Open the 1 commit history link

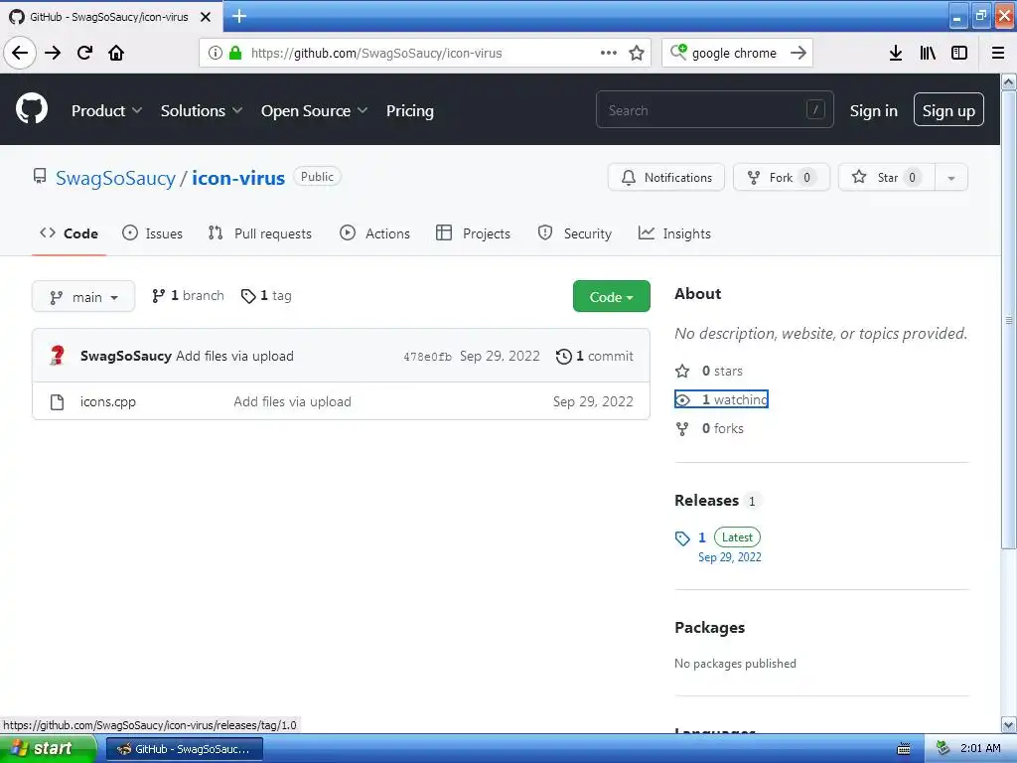[594, 357]
